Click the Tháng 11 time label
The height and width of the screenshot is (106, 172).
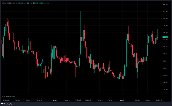pyautogui.click(x=111, y=100)
